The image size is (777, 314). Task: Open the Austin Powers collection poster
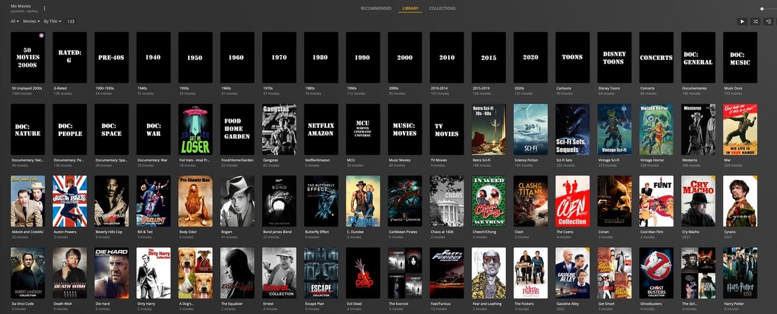pos(69,201)
